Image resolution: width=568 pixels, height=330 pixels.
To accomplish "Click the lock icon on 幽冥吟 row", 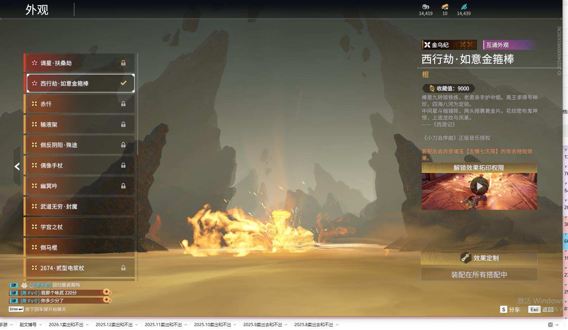I will coord(123,186).
